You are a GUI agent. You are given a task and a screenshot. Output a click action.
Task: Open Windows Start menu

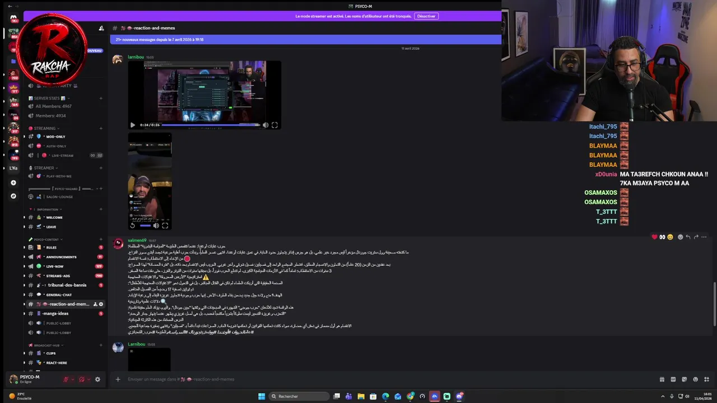point(262,396)
